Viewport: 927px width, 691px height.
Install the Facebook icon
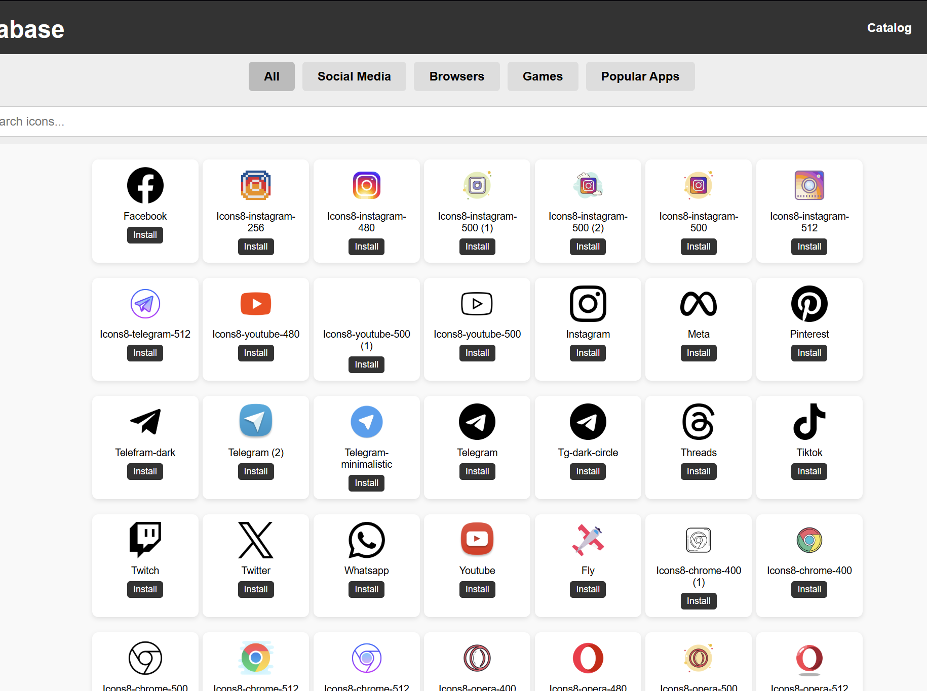pos(145,235)
